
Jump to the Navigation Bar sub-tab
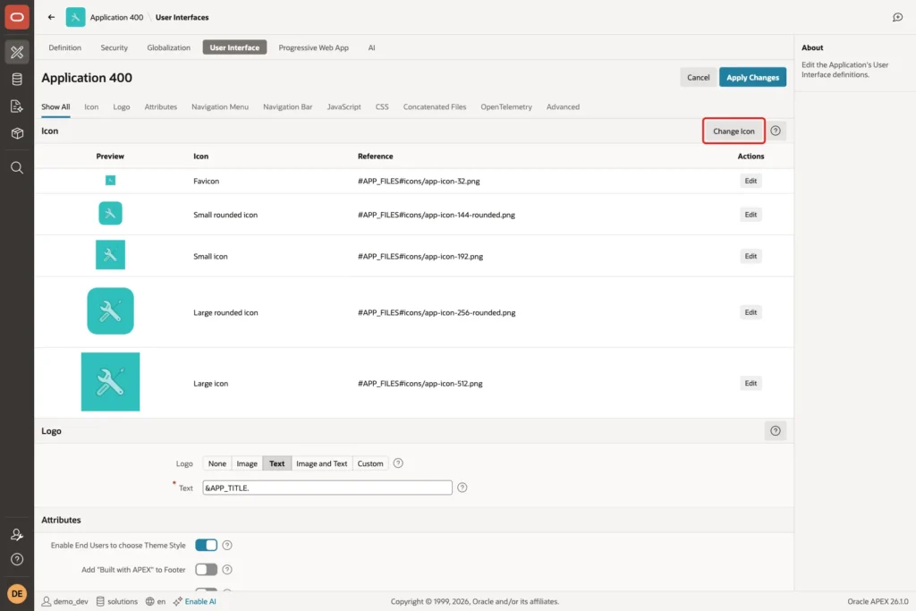pyautogui.click(x=287, y=106)
